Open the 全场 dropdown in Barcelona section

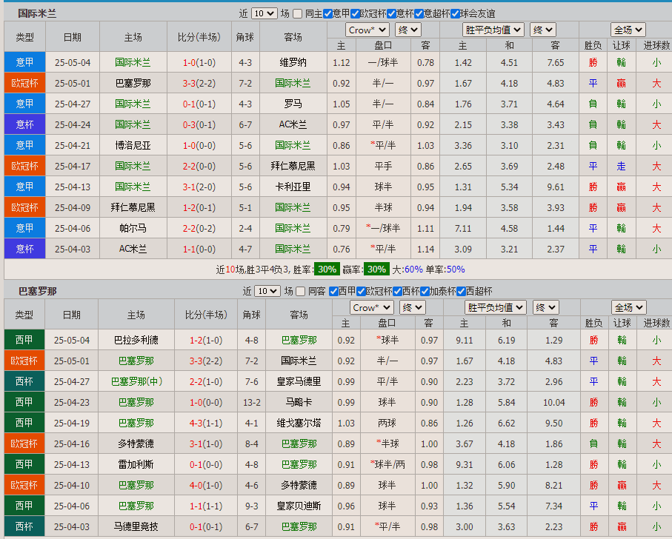click(628, 307)
